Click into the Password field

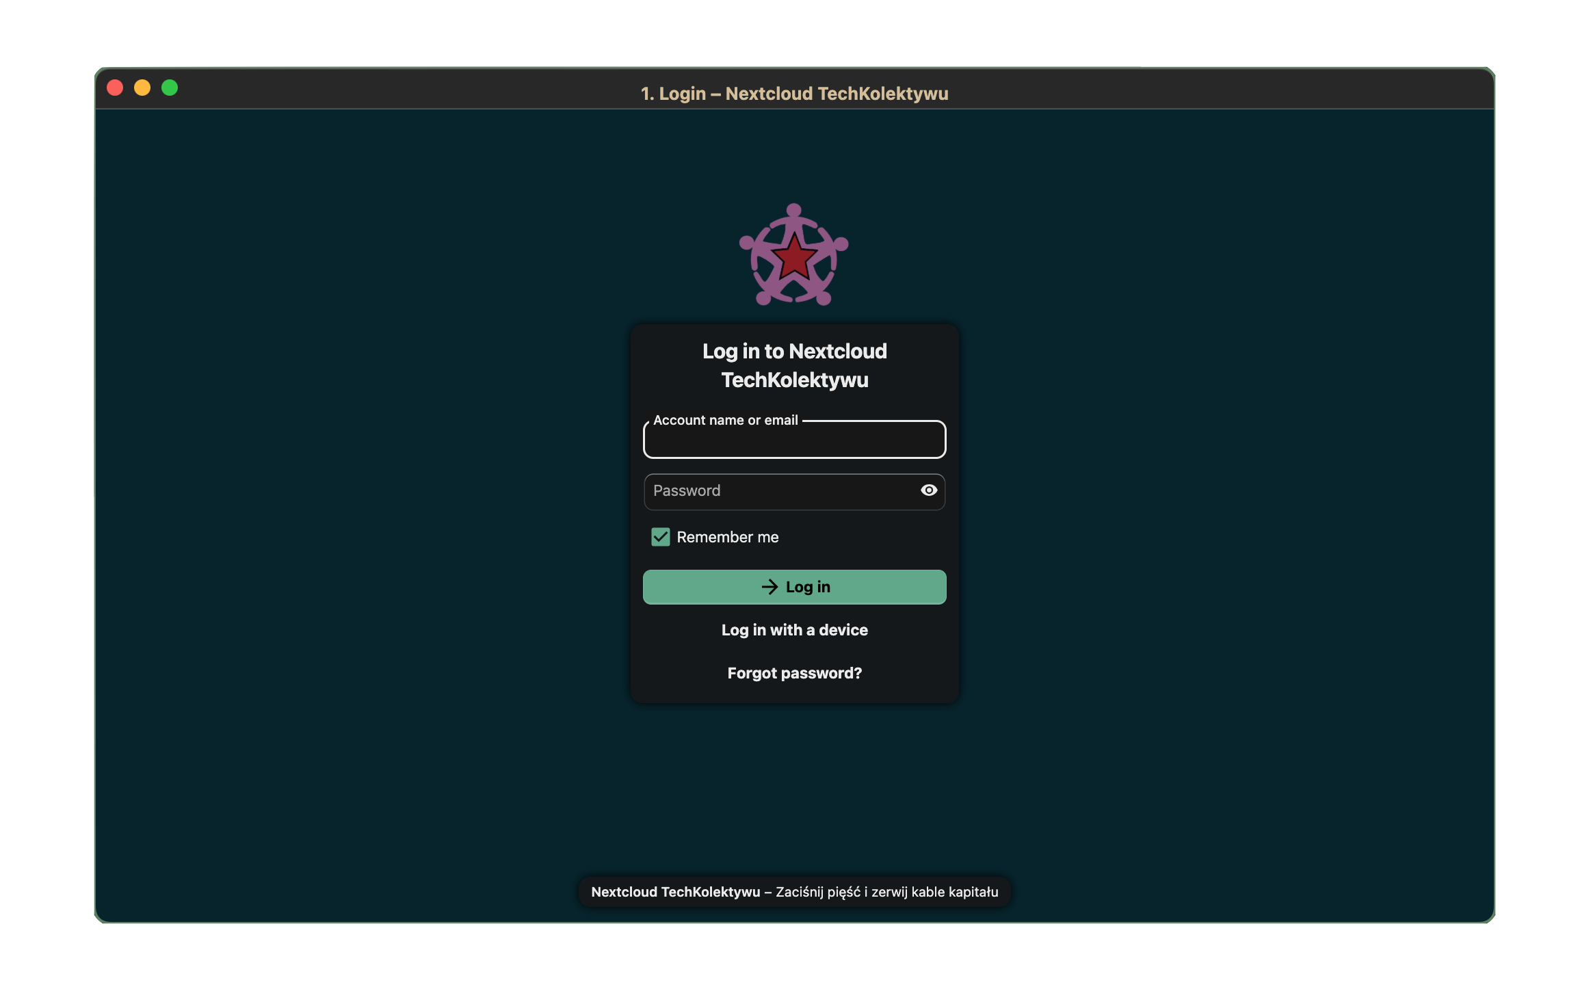click(794, 491)
